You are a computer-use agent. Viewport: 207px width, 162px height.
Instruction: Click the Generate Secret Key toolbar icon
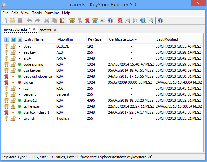pos(80,20)
